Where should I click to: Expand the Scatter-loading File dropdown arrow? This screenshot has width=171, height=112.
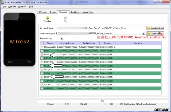pyautogui.click(x=144, y=34)
